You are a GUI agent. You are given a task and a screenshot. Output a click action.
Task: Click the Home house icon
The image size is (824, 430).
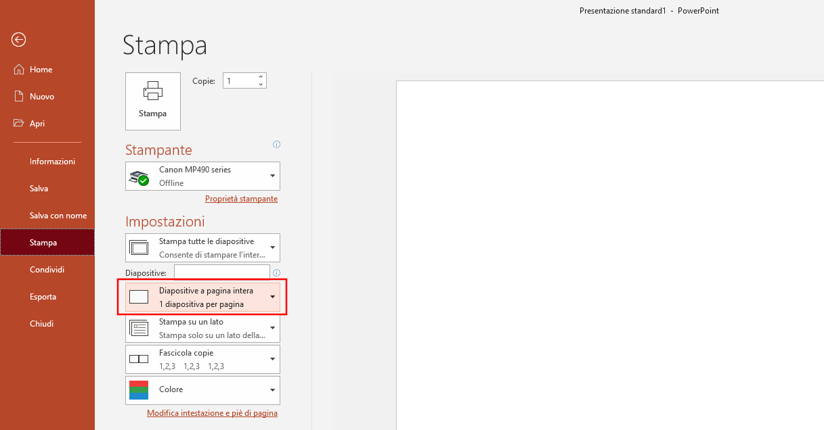pyautogui.click(x=19, y=70)
